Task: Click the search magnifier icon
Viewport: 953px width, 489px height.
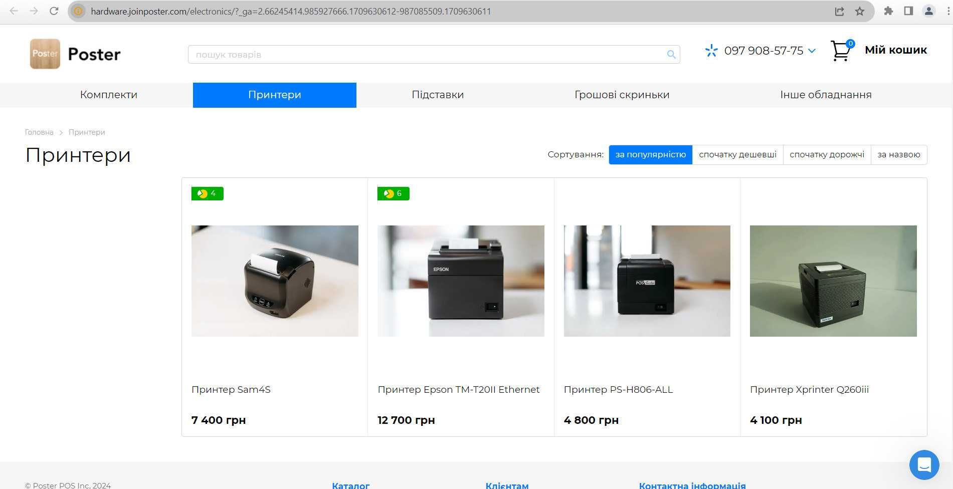Action: pyautogui.click(x=671, y=55)
